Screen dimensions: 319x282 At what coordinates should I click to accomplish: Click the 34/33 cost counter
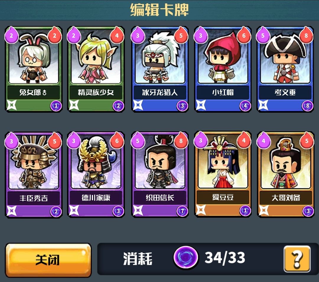tap(225, 258)
